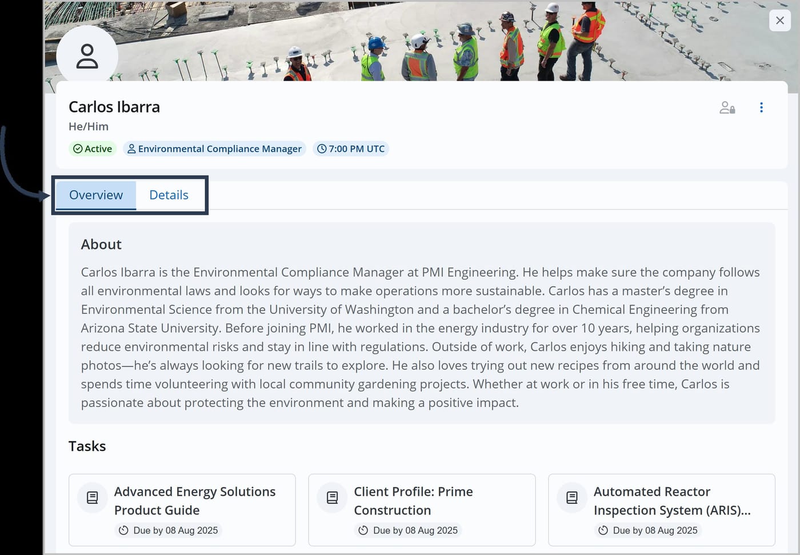Screen dimensions: 800x555
Task: Click the Tasks section heading
Action: pos(87,446)
